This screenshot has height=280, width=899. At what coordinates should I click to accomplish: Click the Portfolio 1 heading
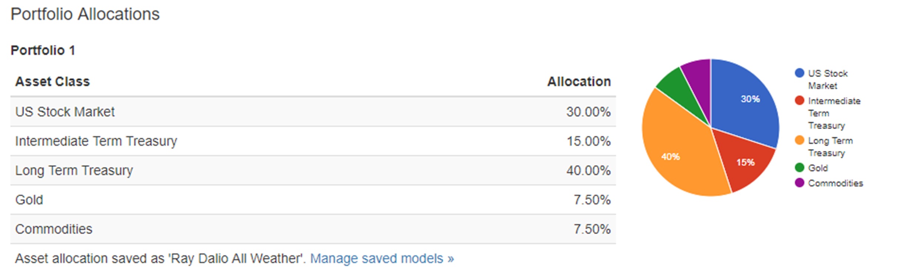click(x=43, y=50)
